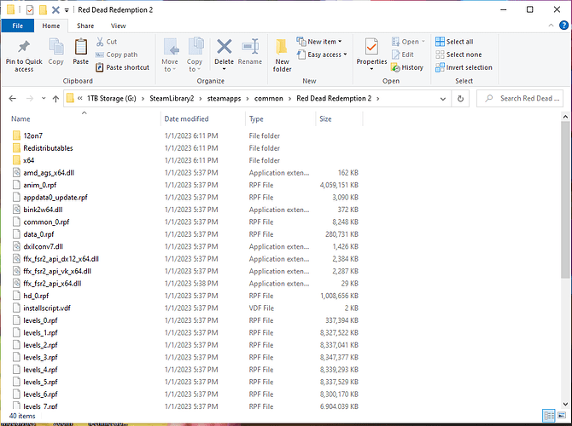Click the Copy icon in Clipboard group
Screen dimensions: 572x426
click(56, 49)
